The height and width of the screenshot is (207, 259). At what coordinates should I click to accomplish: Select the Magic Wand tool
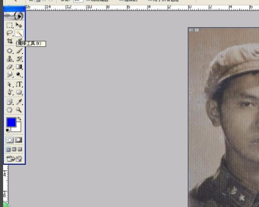click(x=19, y=33)
